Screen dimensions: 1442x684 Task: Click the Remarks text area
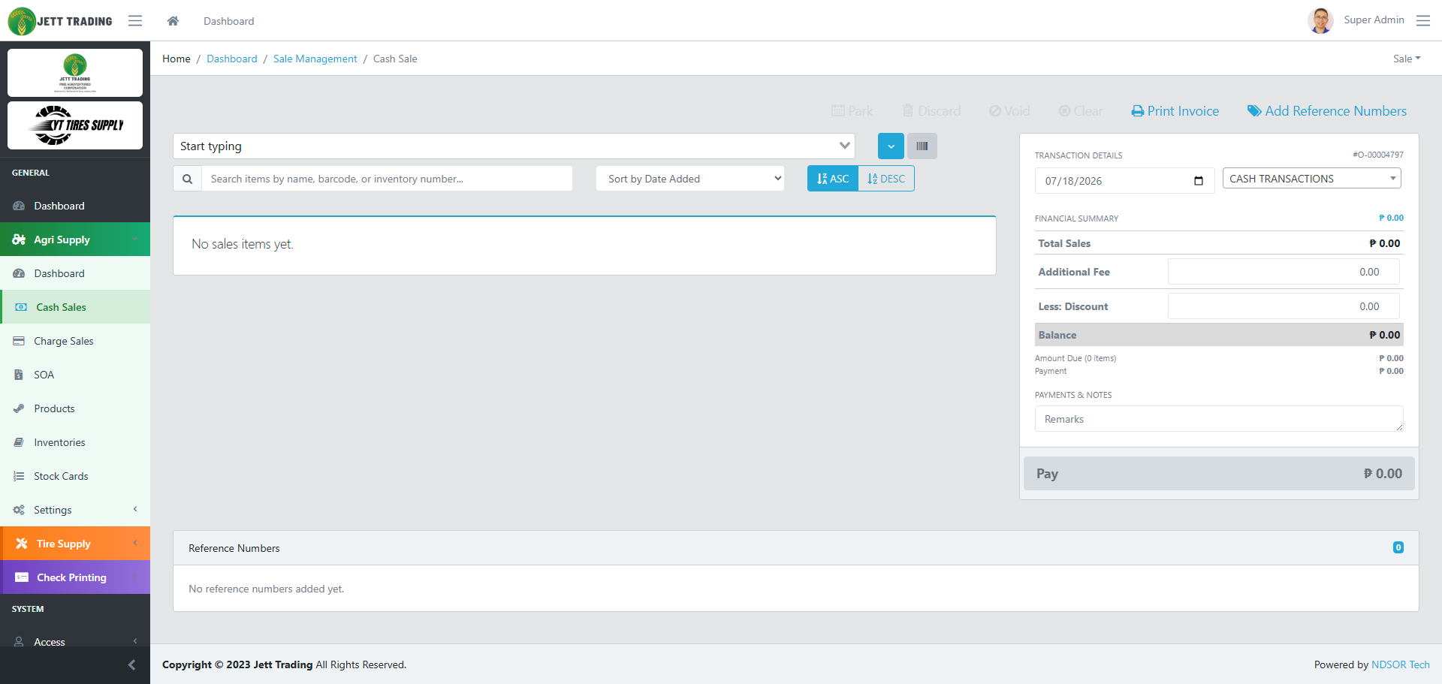tap(1219, 419)
